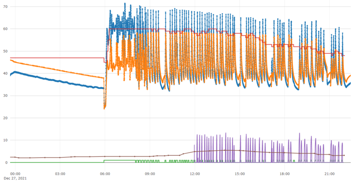Click the 0 y-axis label

coord(6,162)
